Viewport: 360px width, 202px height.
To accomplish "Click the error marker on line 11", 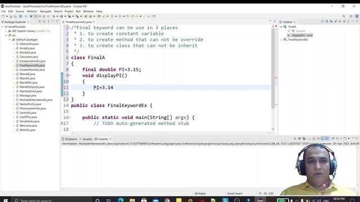I will pos(62,88).
